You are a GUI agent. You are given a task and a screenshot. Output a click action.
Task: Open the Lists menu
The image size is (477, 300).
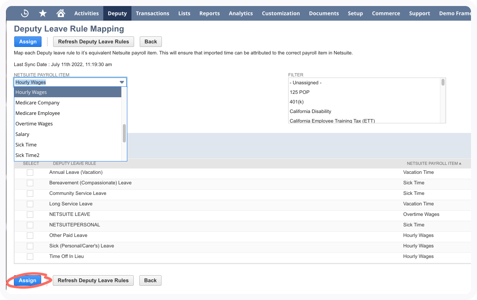pyautogui.click(x=184, y=13)
